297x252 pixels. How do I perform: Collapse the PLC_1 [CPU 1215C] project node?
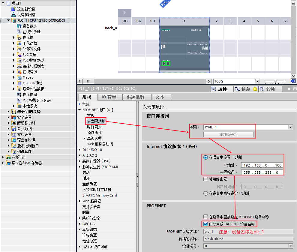tap(8, 20)
